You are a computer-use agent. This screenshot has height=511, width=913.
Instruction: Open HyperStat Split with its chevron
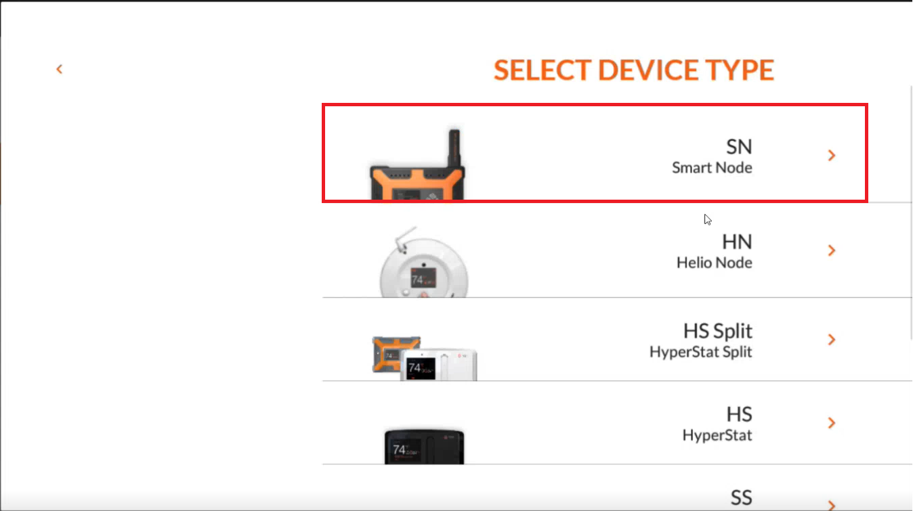[832, 339]
